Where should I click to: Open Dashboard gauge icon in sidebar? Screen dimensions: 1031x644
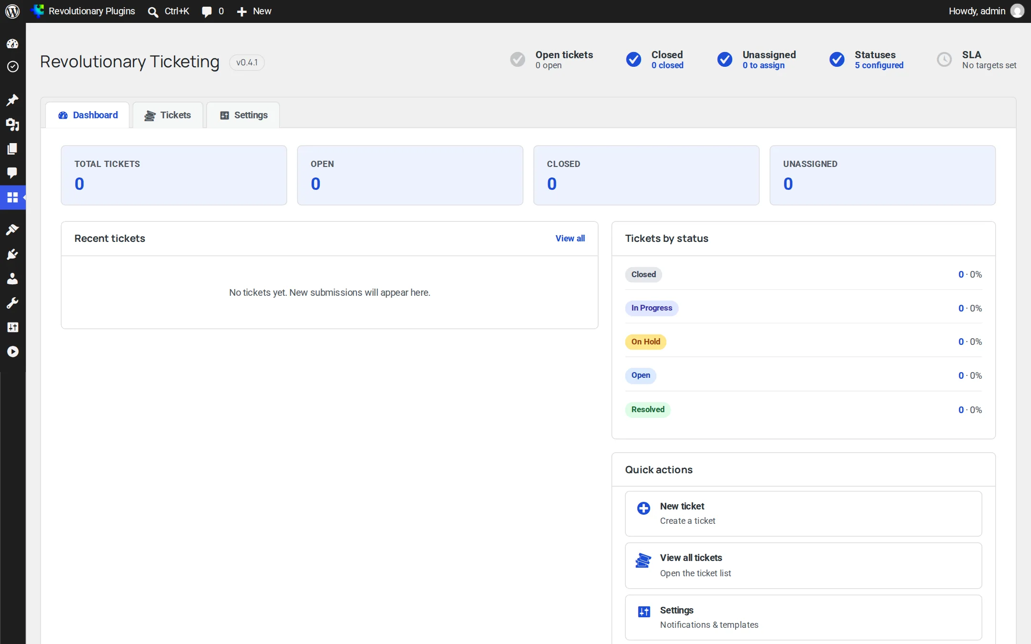pos(12,44)
